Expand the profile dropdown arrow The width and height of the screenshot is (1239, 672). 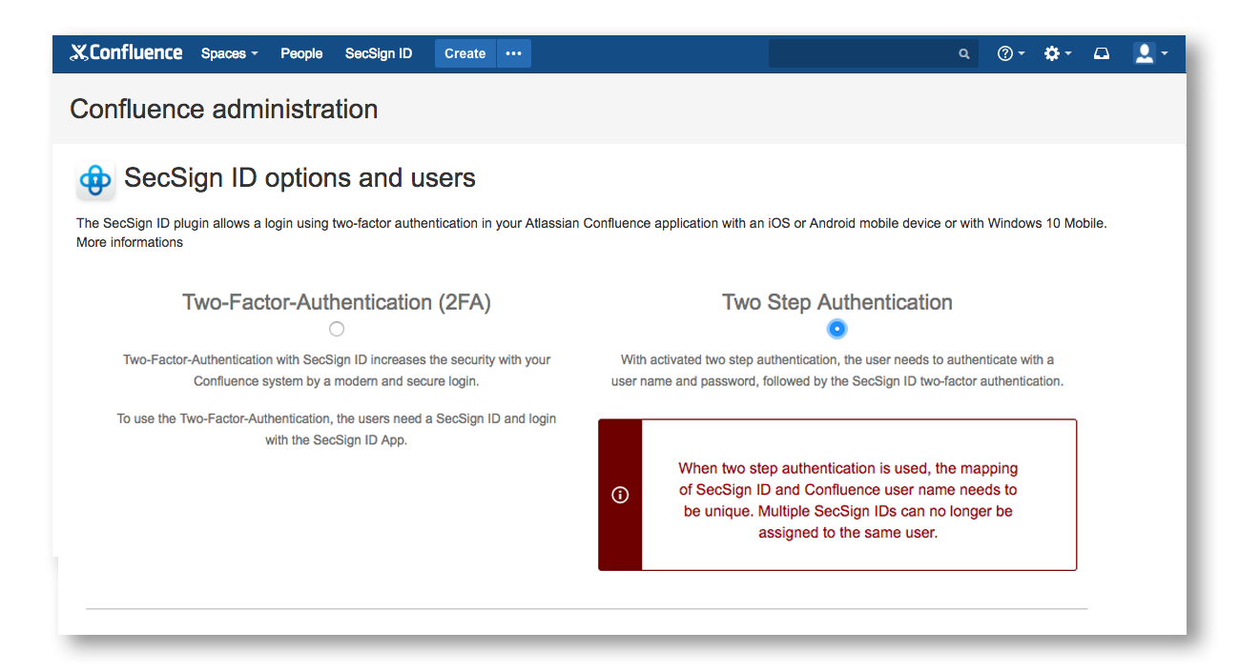pos(1162,55)
